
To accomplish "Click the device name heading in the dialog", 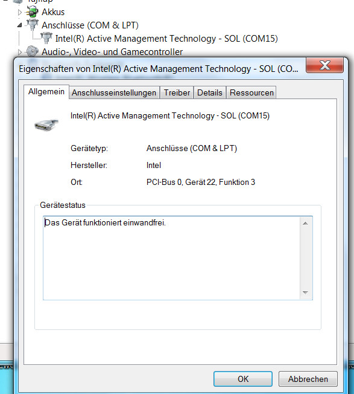I will (x=170, y=115).
